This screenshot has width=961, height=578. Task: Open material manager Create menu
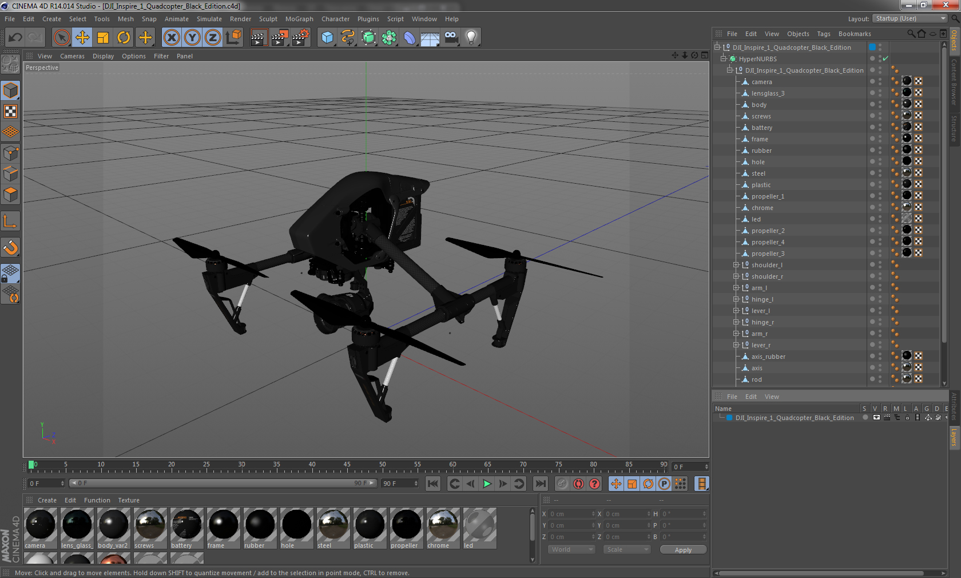click(47, 500)
